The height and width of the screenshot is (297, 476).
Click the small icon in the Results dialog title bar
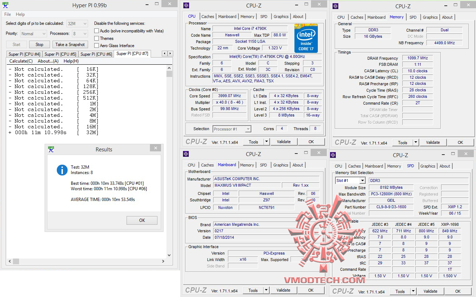coord(51,149)
